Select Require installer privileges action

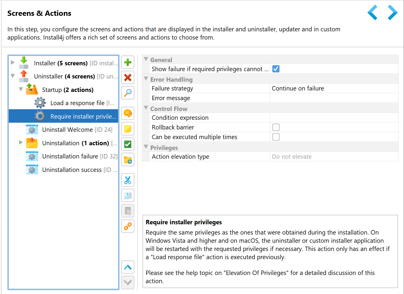(x=64, y=116)
